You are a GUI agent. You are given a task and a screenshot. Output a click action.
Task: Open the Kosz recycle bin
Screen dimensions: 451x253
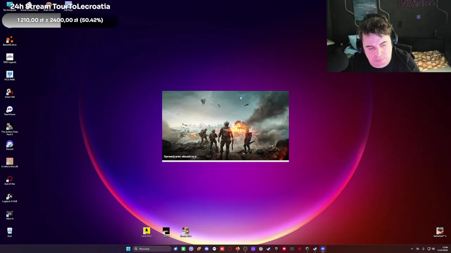(x=10, y=232)
